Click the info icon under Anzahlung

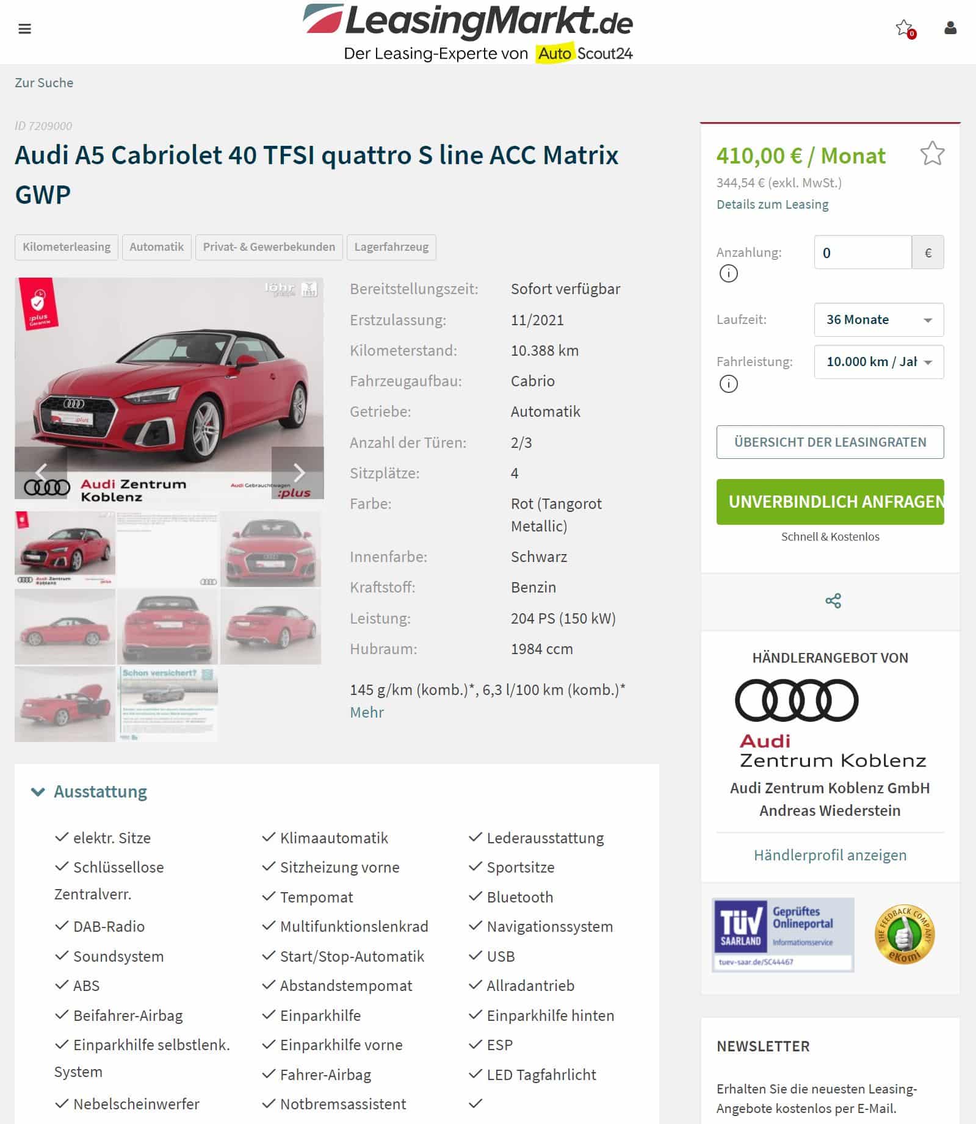tap(728, 273)
